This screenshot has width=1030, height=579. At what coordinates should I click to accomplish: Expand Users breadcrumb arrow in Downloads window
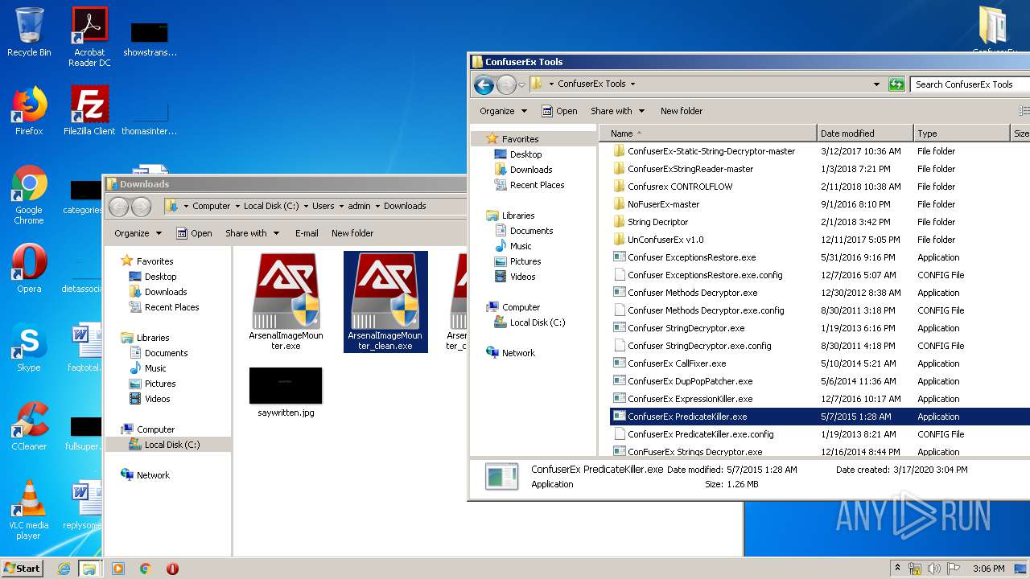click(340, 206)
